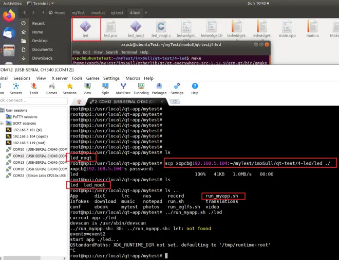Image resolution: width=339 pixels, height=260 pixels.
Task: Open Downloads in the file manager sidebar
Action: point(42,58)
